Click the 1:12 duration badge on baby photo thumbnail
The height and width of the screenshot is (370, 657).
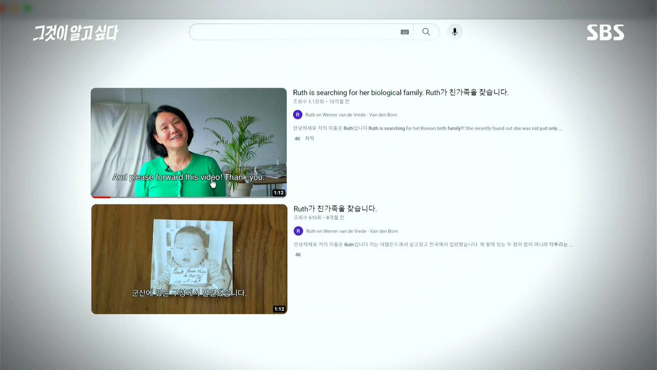pyautogui.click(x=279, y=309)
